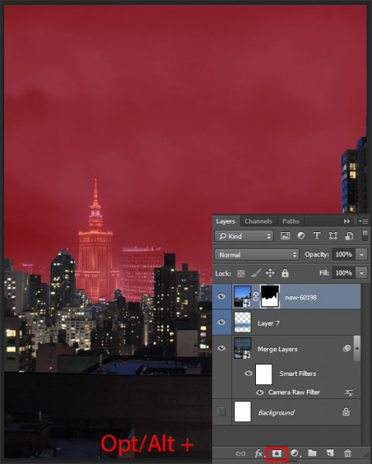Hide Layer 7 visibility eye
This screenshot has height=464, width=372.
pyautogui.click(x=221, y=322)
